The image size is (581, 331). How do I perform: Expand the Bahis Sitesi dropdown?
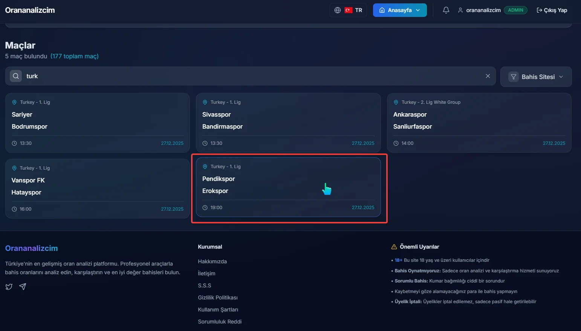pos(536,77)
